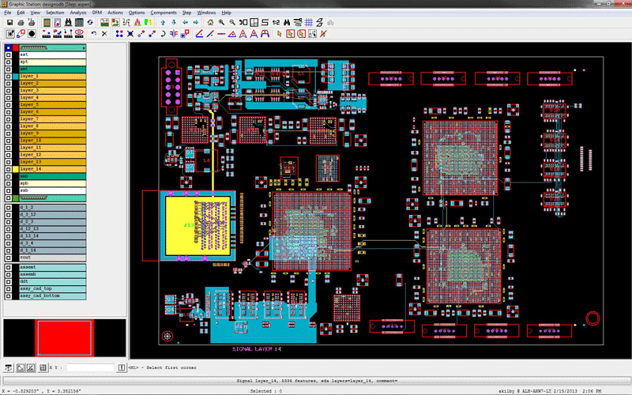Click the four-pane window layout icon

254,23
